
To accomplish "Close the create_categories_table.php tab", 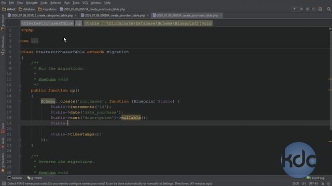I will tap(76, 16).
